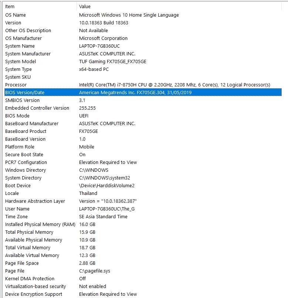Select the Total Virtual Memory row

pyautogui.click(x=143, y=248)
